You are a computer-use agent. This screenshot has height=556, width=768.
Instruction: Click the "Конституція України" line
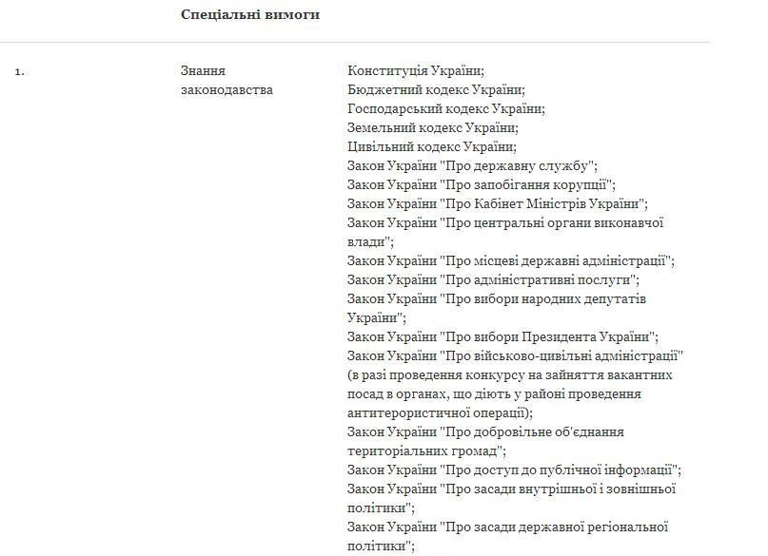416,71
